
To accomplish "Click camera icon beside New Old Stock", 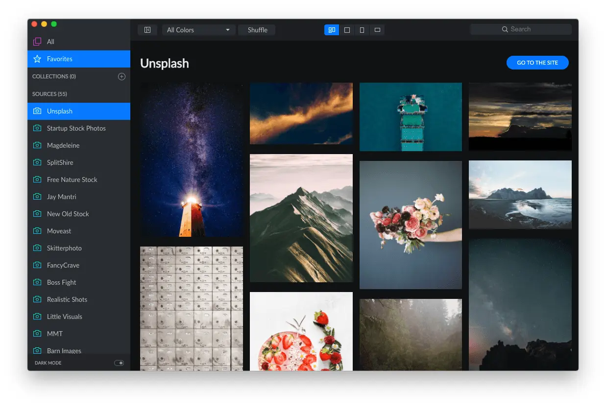I will [x=37, y=214].
